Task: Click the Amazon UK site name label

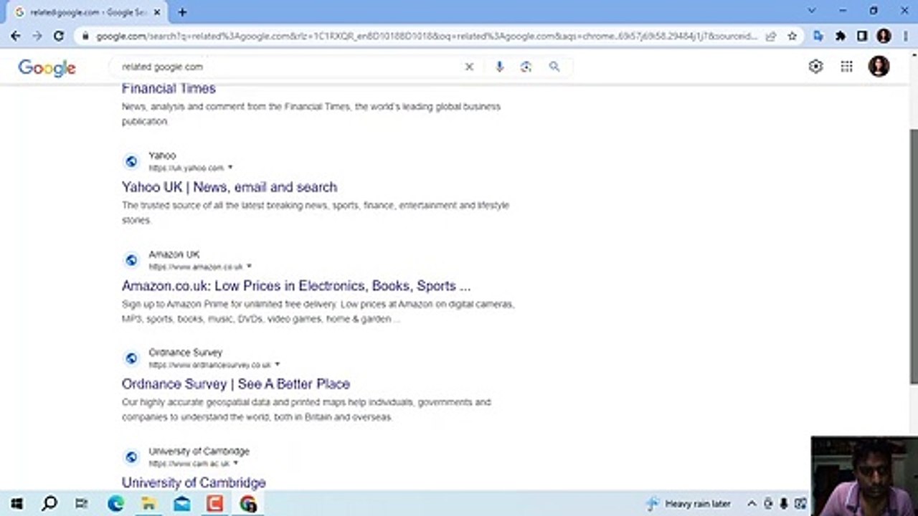Action: [x=174, y=254]
